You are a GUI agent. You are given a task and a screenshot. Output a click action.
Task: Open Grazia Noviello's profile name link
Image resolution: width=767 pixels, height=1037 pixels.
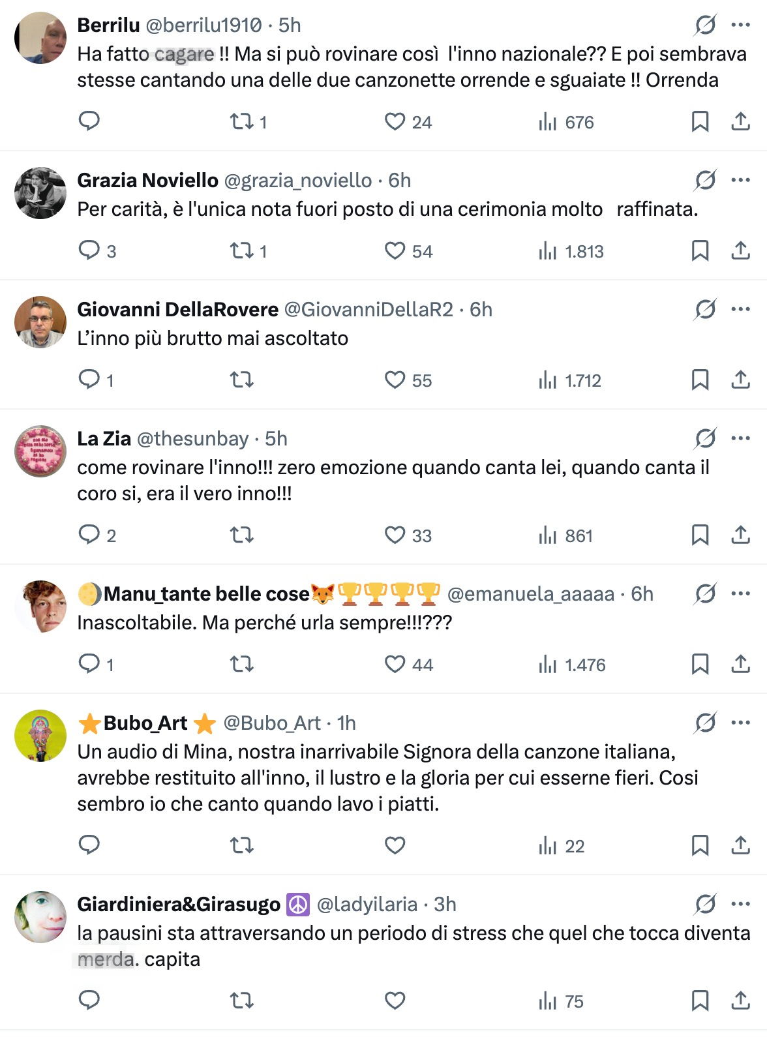pos(147,180)
